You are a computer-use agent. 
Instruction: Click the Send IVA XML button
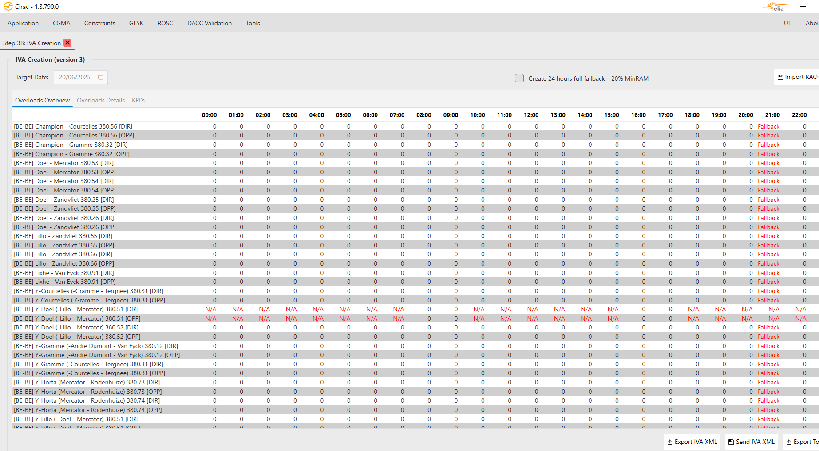pyautogui.click(x=751, y=442)
